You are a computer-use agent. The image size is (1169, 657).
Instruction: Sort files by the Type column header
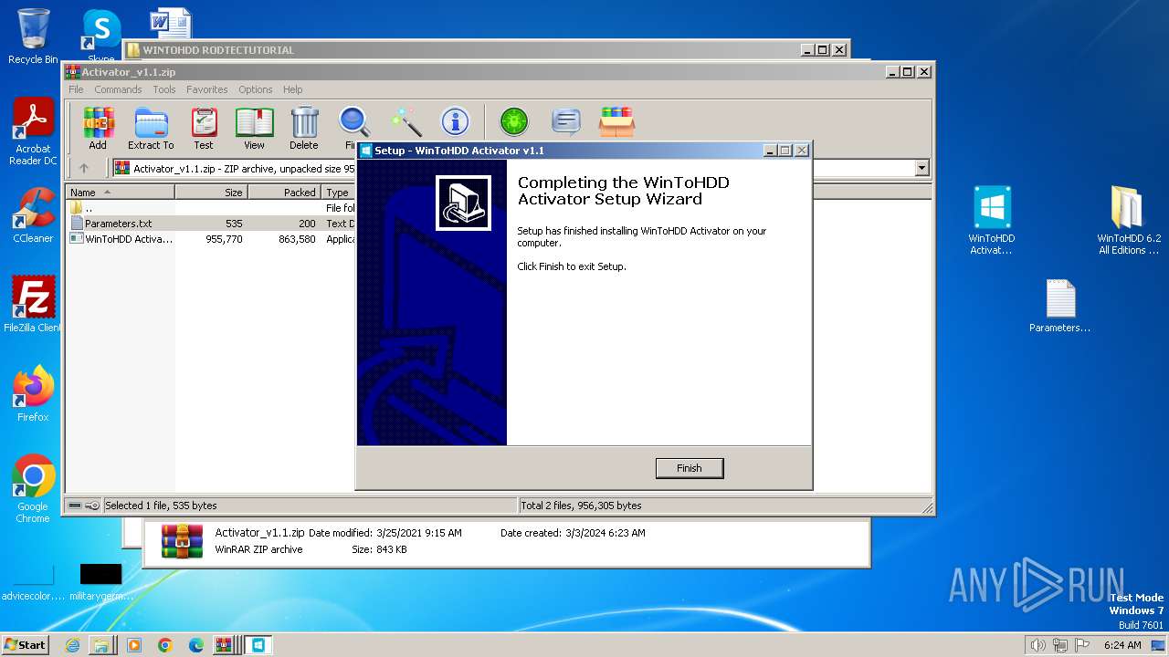[339, 193]
